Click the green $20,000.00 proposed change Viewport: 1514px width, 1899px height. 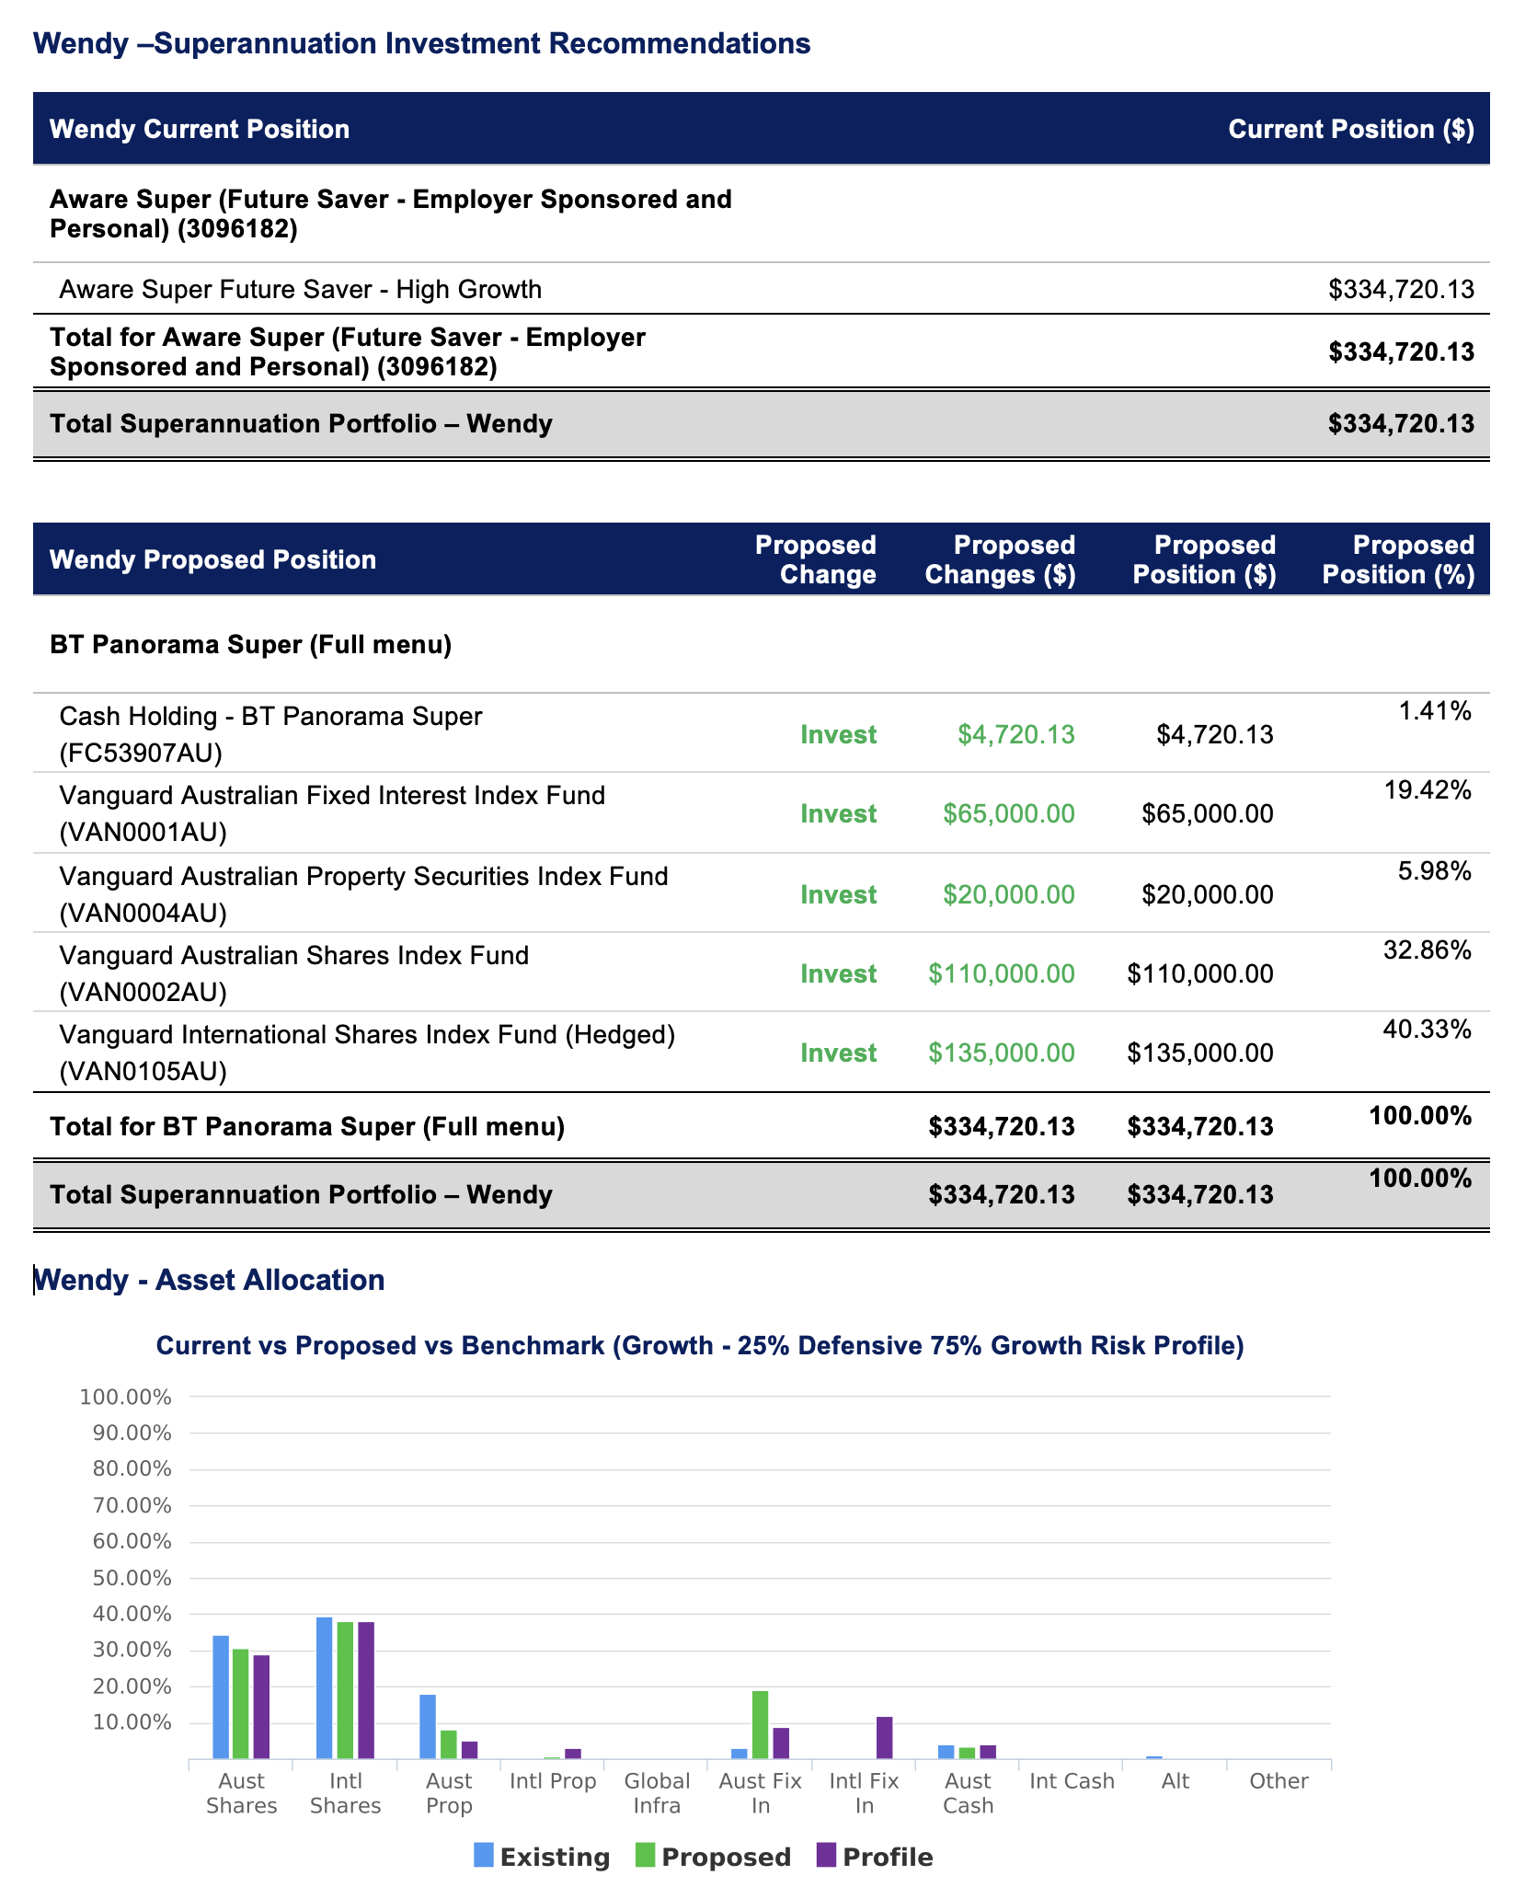click(x=1009, y=894)
